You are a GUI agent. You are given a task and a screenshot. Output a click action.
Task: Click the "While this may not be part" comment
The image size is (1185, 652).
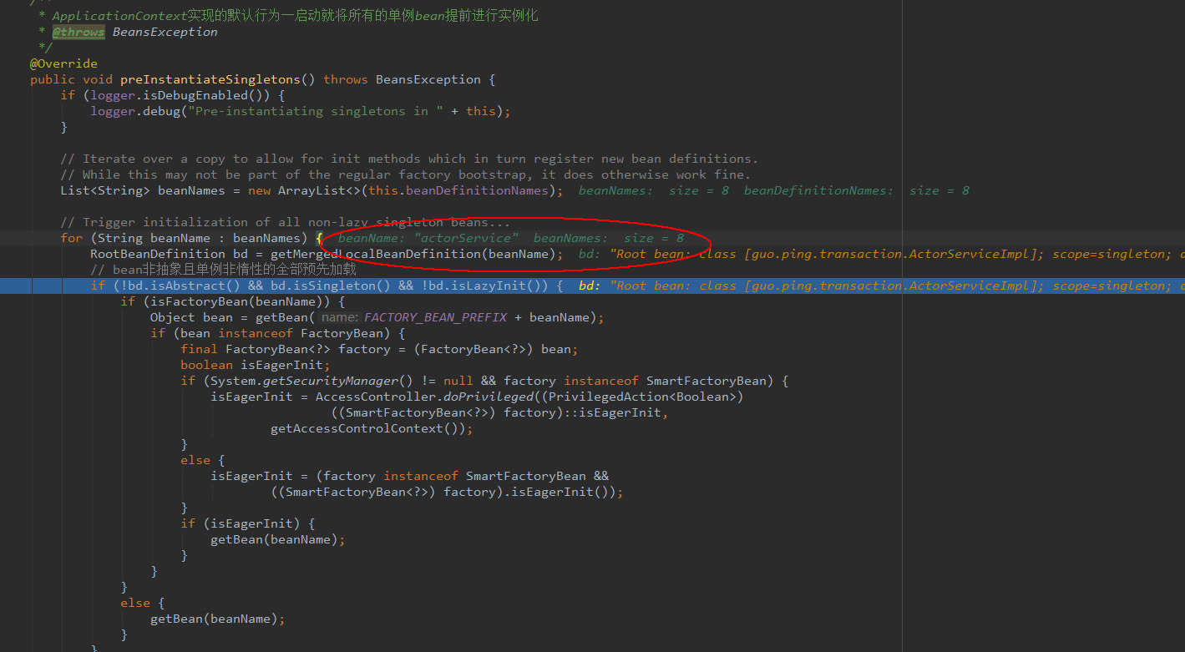(x=405, y=174)
